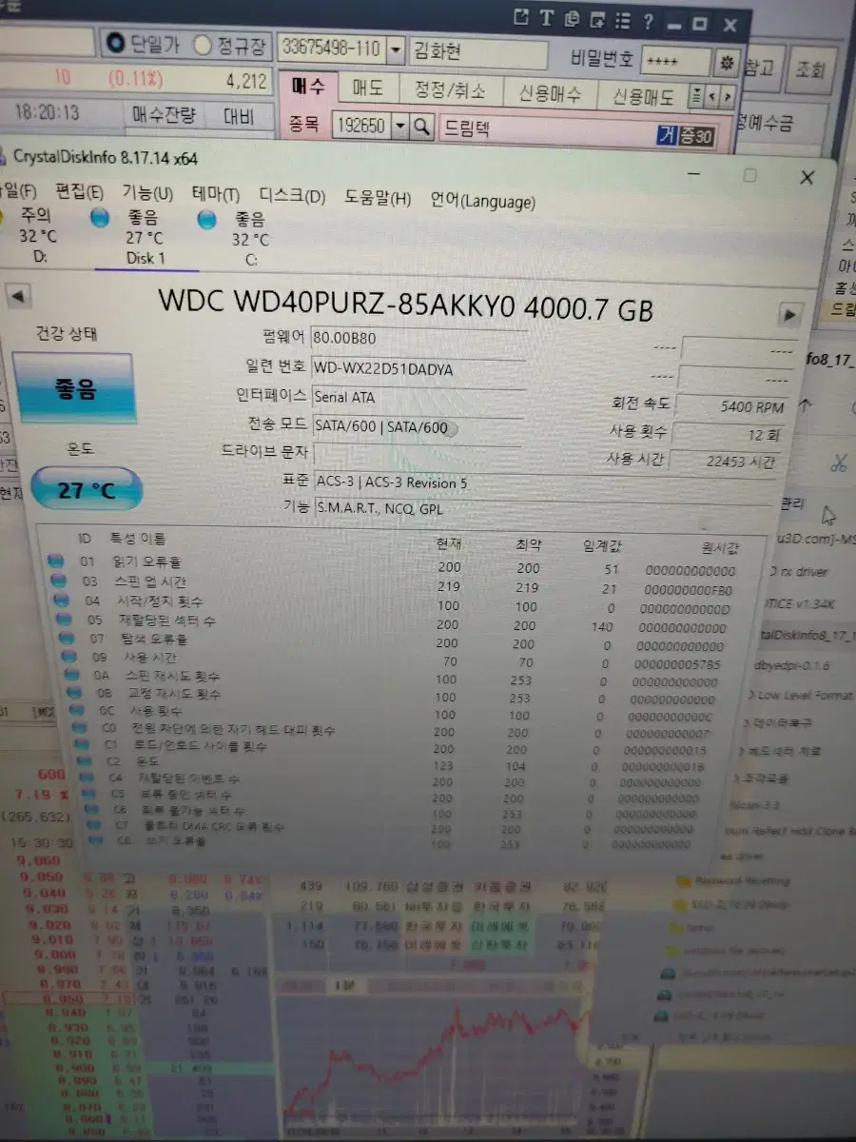Switch to the 신용매도 tab

tap(643, 96)
